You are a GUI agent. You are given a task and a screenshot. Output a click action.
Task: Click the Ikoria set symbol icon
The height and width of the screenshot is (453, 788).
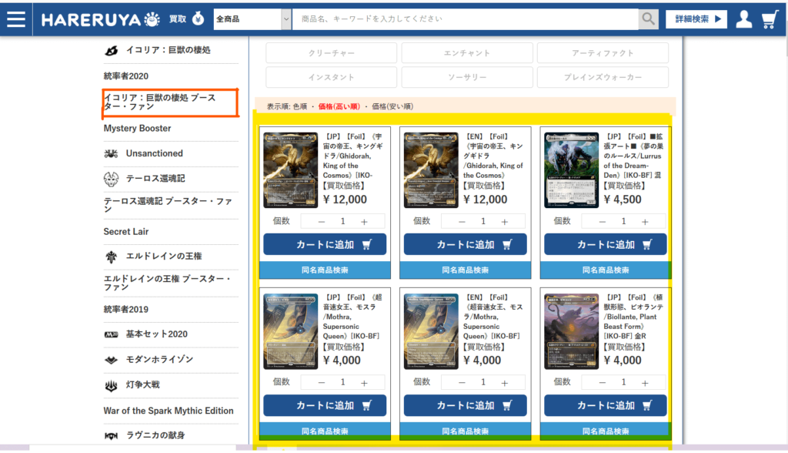point(111,50)
